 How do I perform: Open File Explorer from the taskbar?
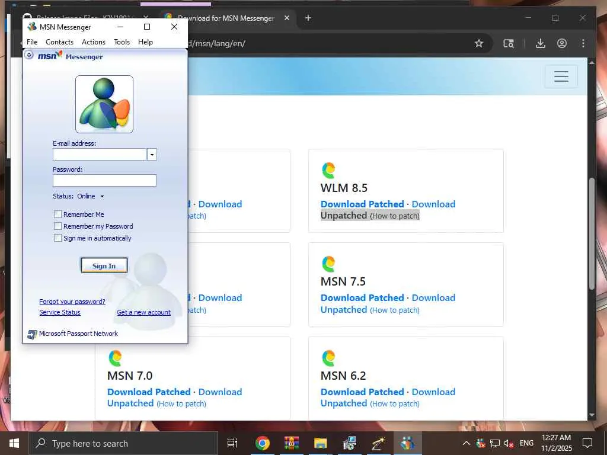321,443
